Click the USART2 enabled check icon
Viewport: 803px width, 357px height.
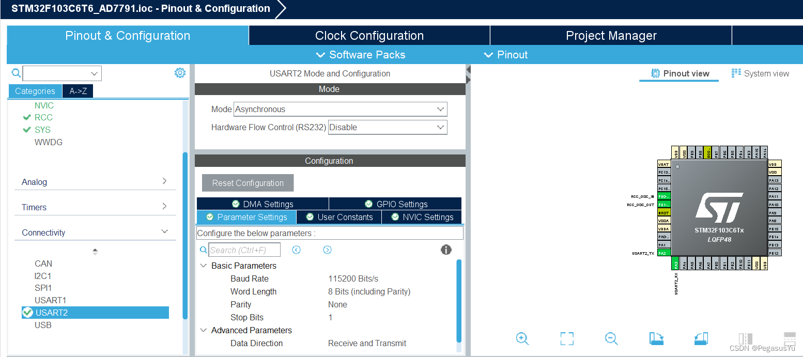click(x=28, y=313)
